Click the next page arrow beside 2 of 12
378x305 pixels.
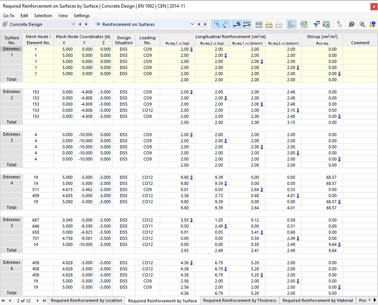[x=37, y=301]
